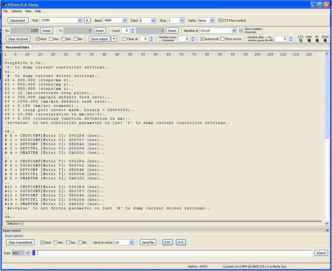This screenshot has width=332, height=271.
Task: Increase Newline every characters stepper
Action: 193,38
